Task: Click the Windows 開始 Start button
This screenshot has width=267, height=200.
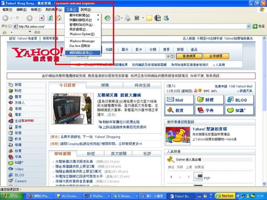Action: point(12,196)
